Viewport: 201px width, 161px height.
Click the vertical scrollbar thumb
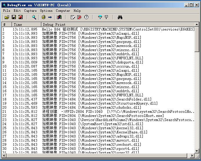[x=197, y=39]
